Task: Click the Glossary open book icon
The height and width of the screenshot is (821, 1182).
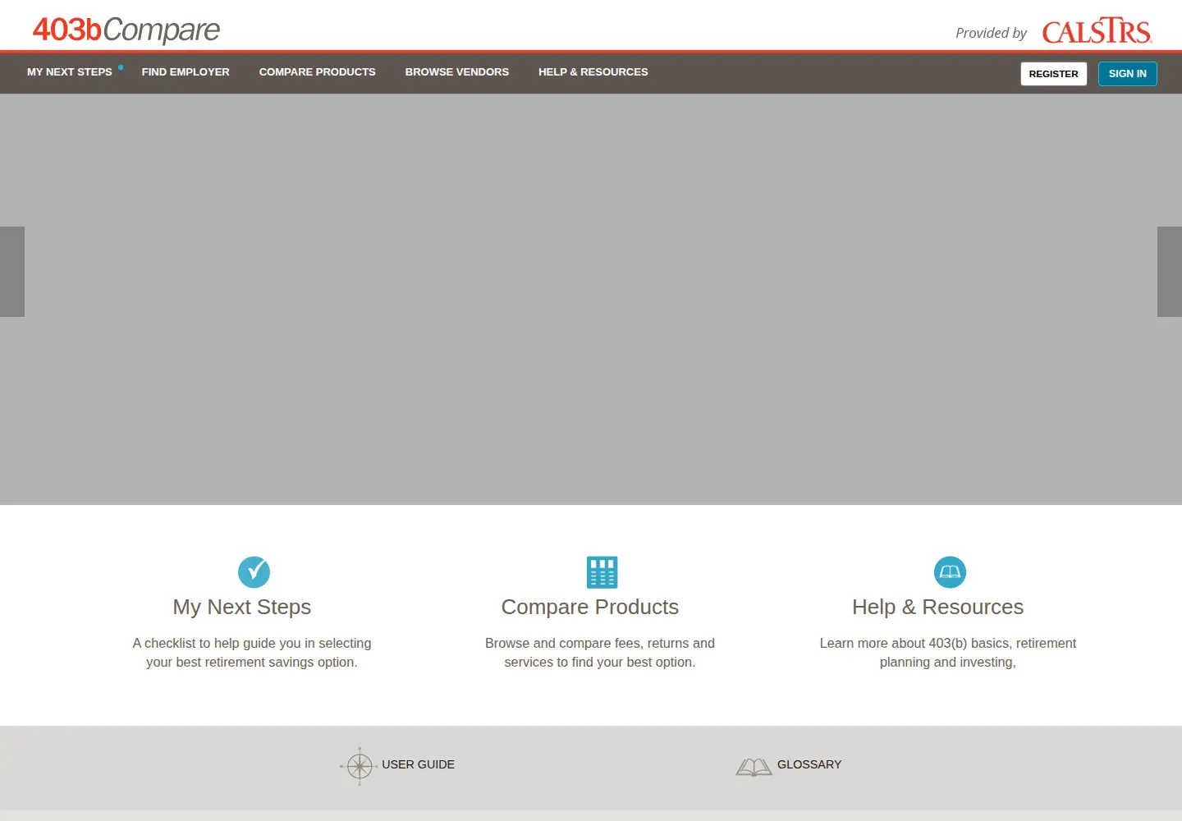Action: [x=754, y=767]
